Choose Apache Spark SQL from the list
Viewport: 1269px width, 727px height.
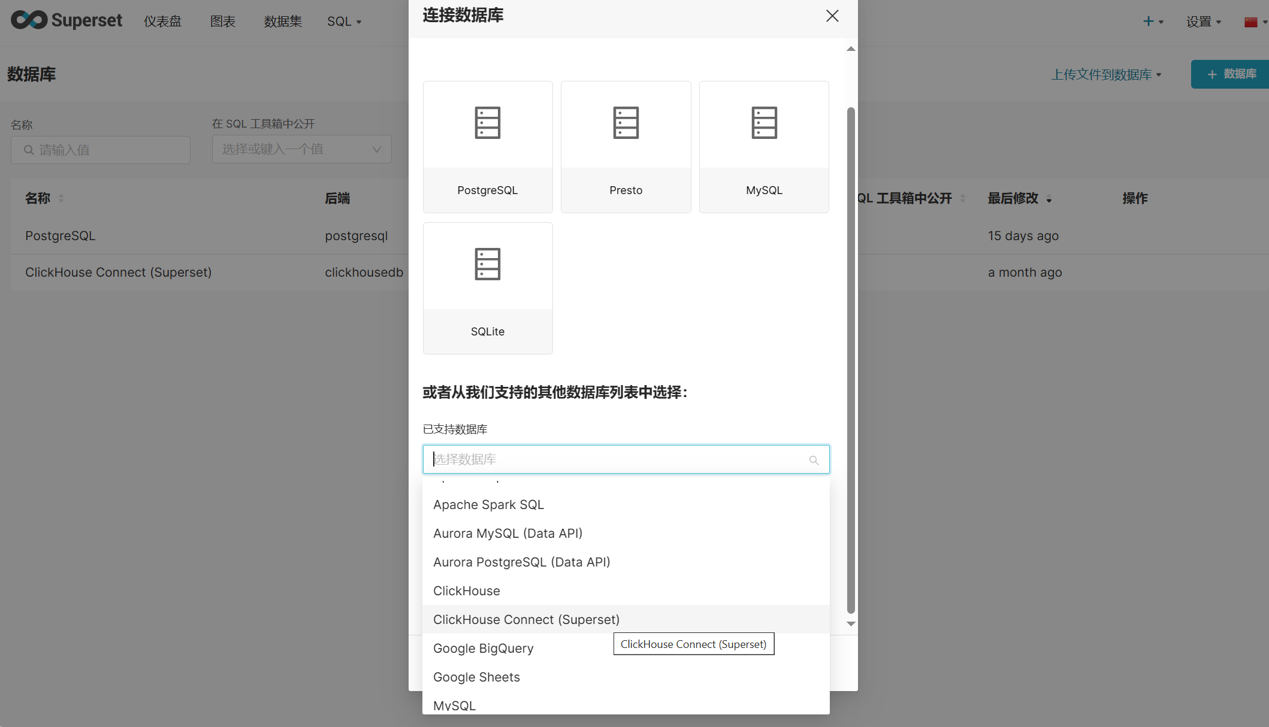click(x=626, y=504)
